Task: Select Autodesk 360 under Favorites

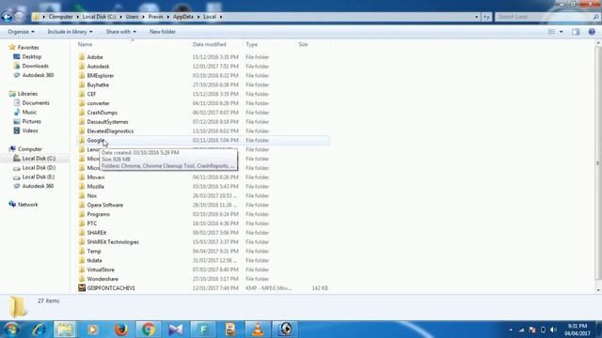Action: click(38, 75)
